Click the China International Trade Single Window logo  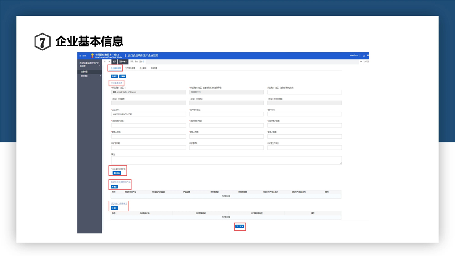(x=106, y=55)
